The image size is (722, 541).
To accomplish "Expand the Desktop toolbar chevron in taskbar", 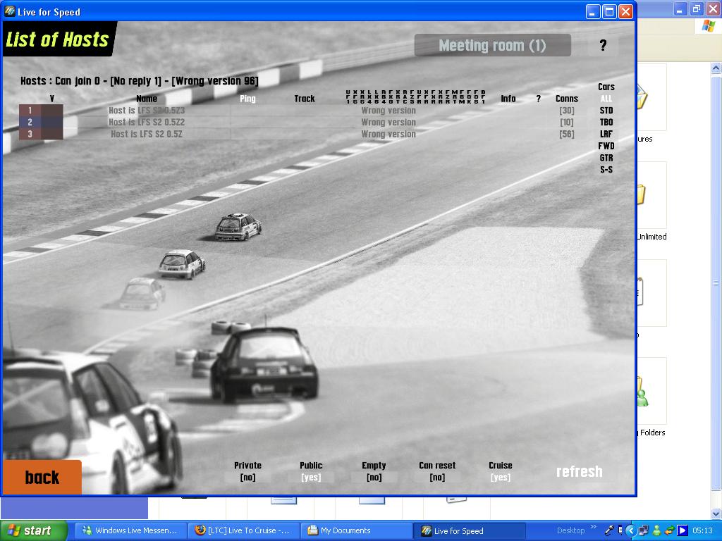I will tap(593, 527).
